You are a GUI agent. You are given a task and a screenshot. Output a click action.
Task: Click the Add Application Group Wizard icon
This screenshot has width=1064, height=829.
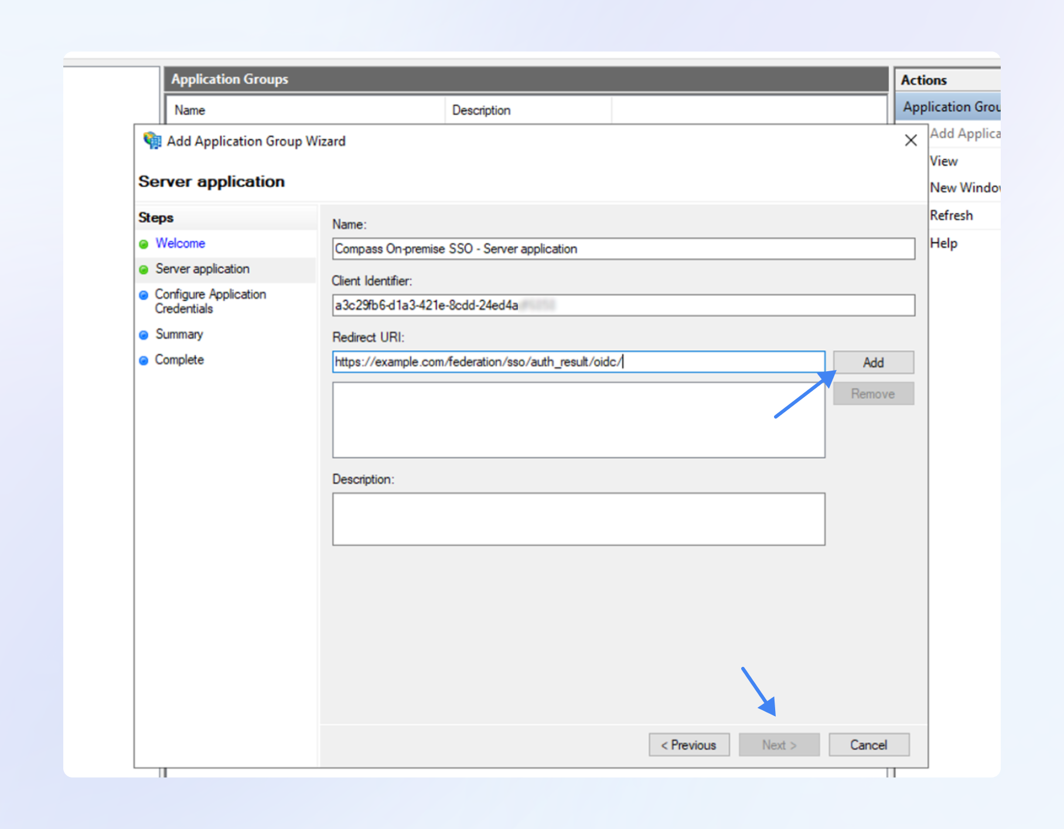coord(152,141)
